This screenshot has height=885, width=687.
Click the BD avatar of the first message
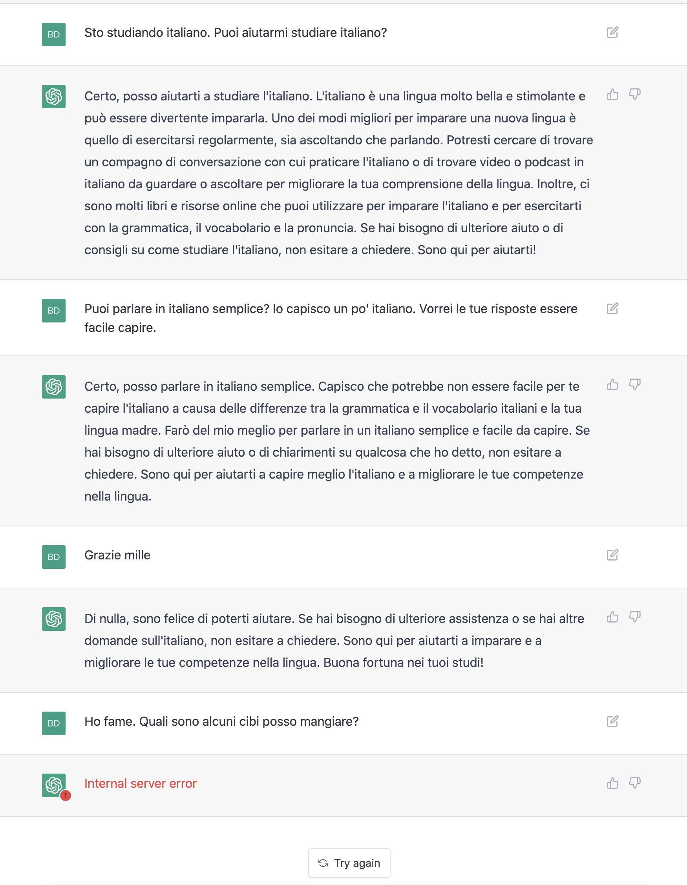(x=53, y=35)
